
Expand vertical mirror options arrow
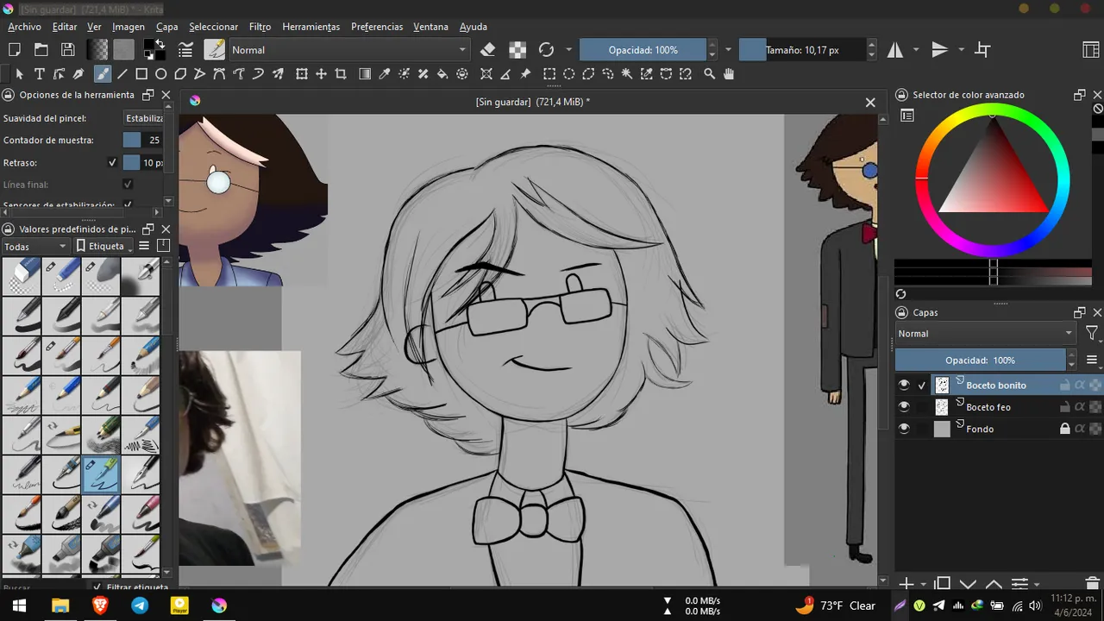[961, 50]
